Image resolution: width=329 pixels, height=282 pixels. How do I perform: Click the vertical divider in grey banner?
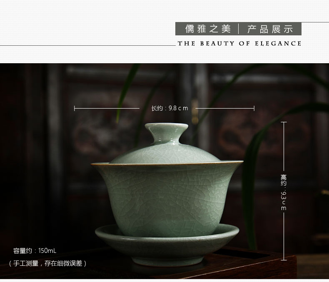[x=239, y=29]
